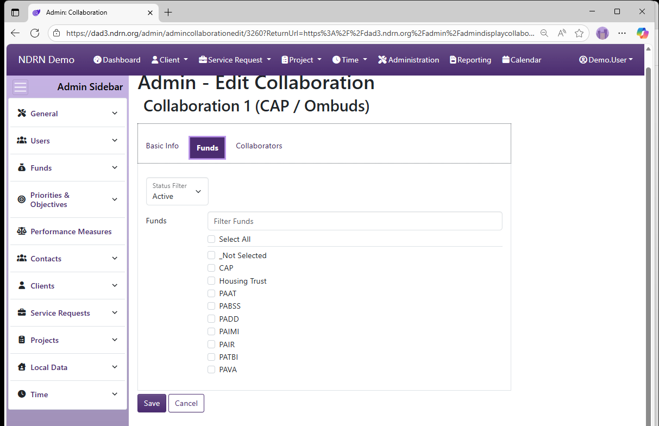Open the tab actions menu icon
659x426 pixels.
coord(15,12)
